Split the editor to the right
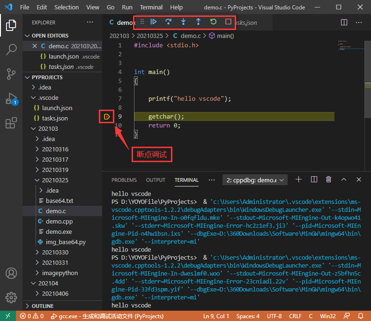This screenshot has width=371, height=321. (344, 22)
